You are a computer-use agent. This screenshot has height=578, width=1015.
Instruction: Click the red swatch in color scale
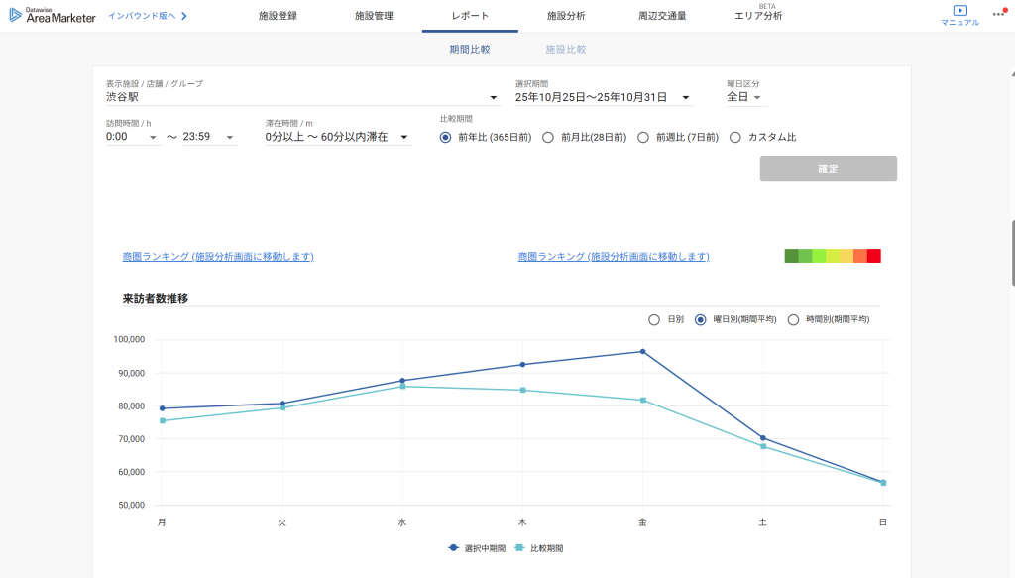874,256
